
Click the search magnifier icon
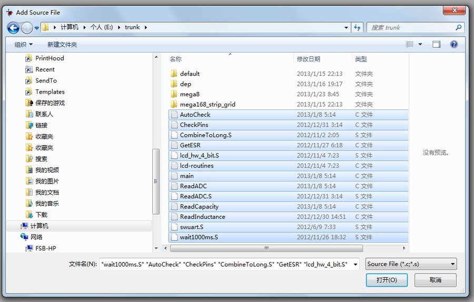(458, 27)
